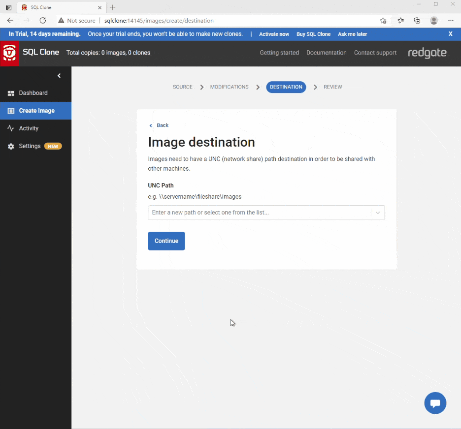Add page to favorites star icon

[x=383, y=21]
